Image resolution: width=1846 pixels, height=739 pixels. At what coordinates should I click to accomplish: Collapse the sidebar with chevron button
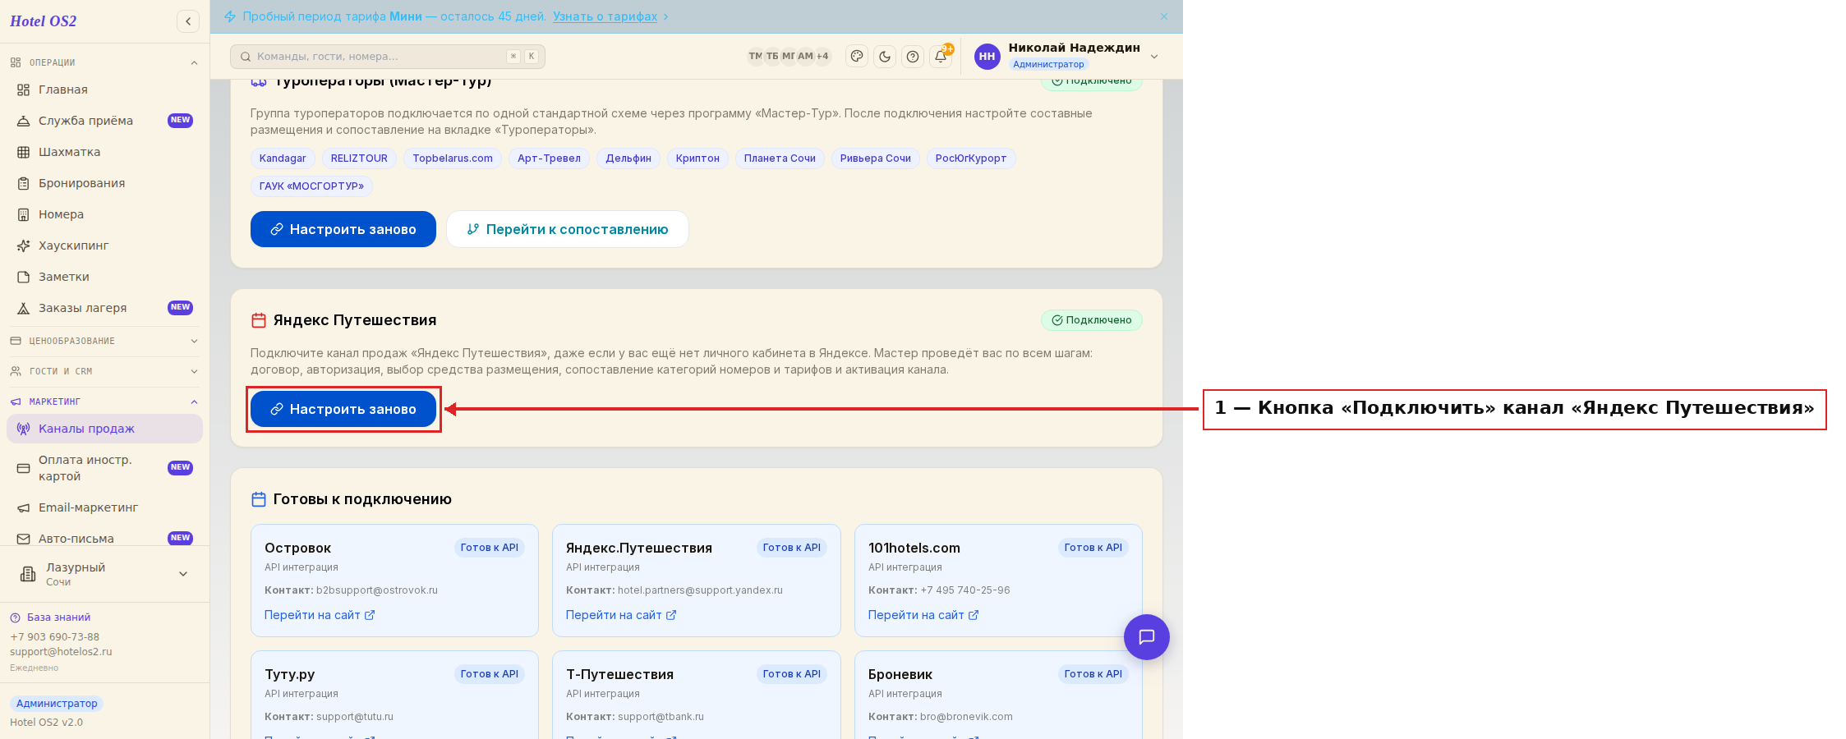pos(188,21)
